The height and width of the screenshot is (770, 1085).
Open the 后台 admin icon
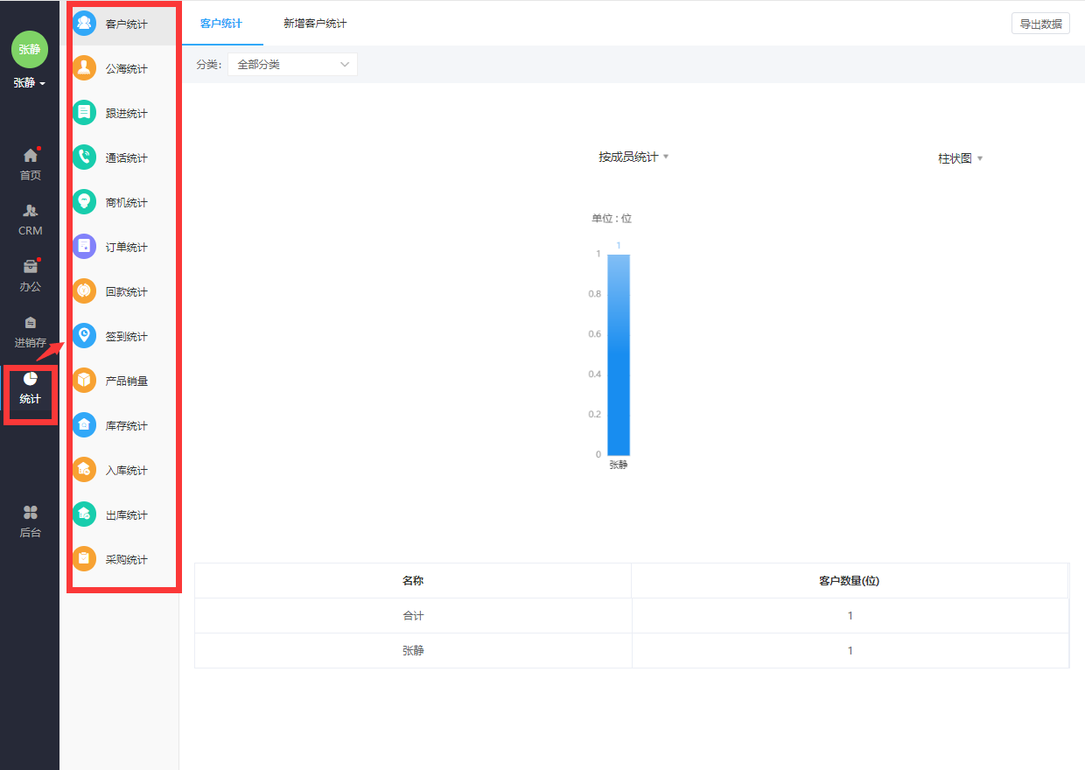31,513
